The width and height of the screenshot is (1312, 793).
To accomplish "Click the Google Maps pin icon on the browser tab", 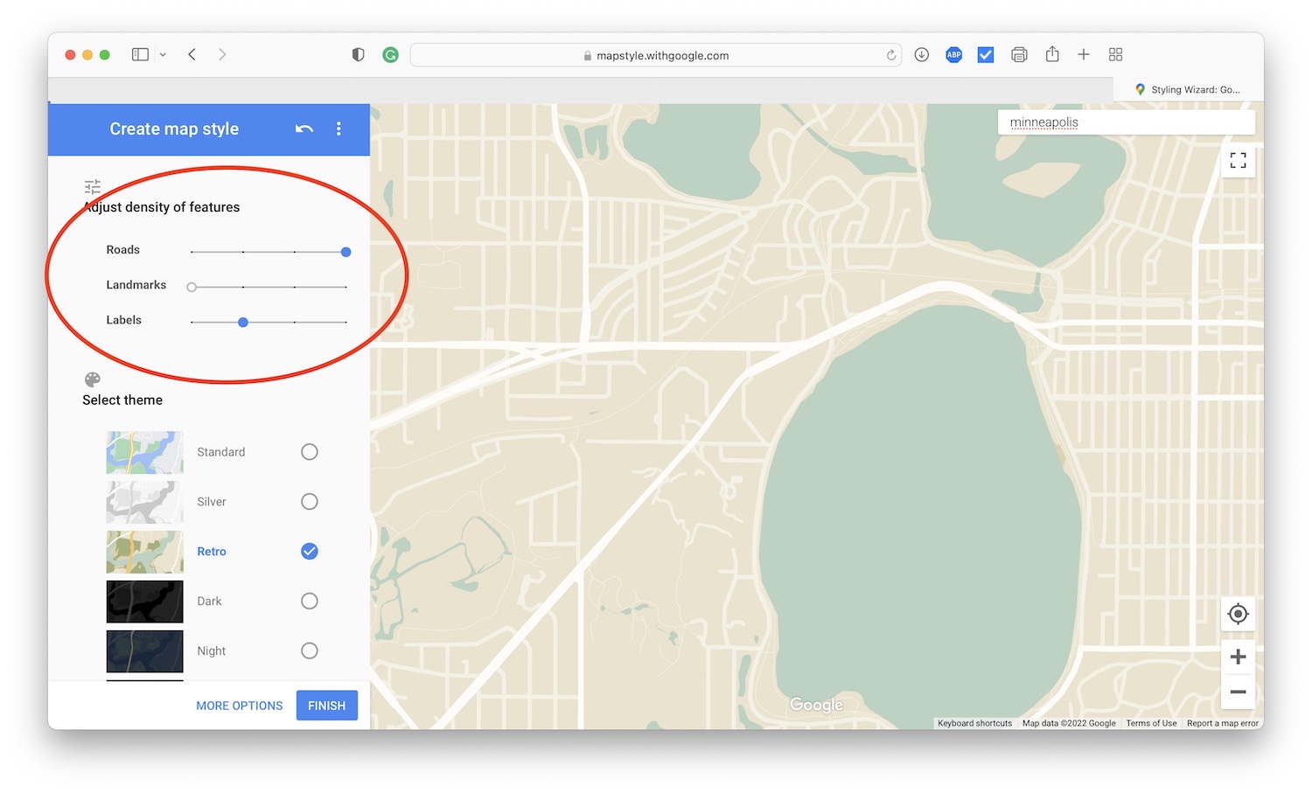I will coord(1140,88).
